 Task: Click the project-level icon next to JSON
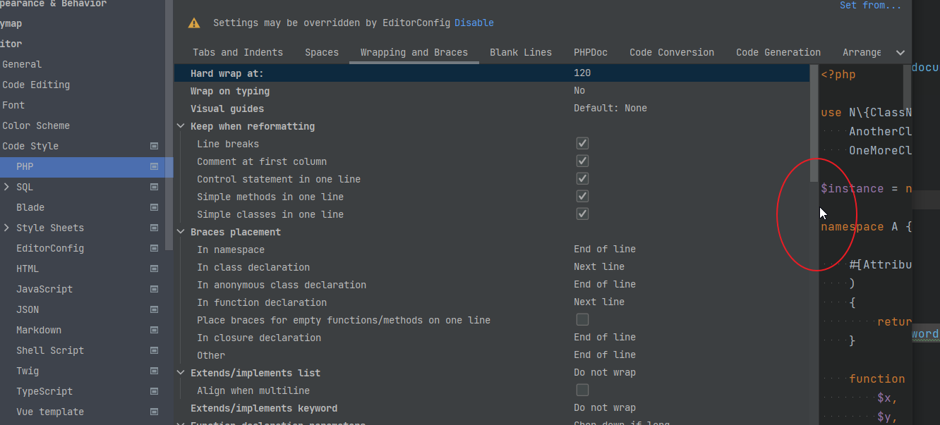tap(154, 309)
